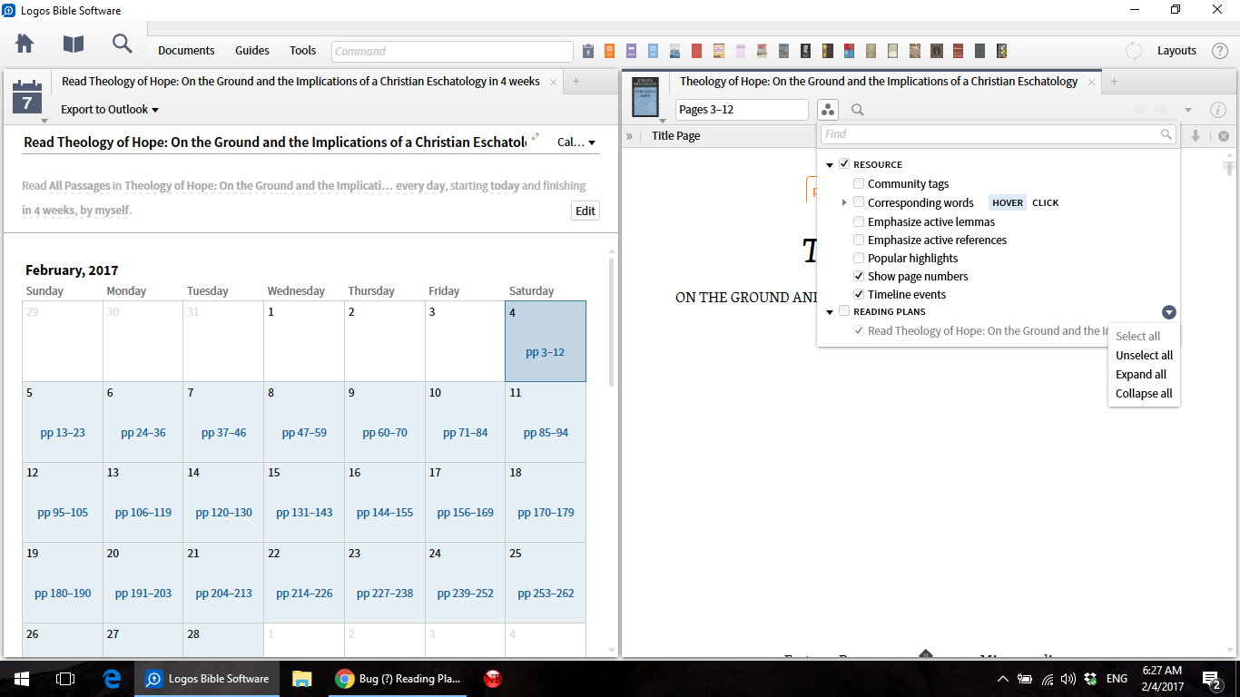
Task: Toggle the RESOURCE section checkbox
Action: 844,164
